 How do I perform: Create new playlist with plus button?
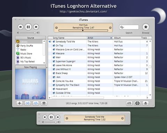[x=19, y=103]
